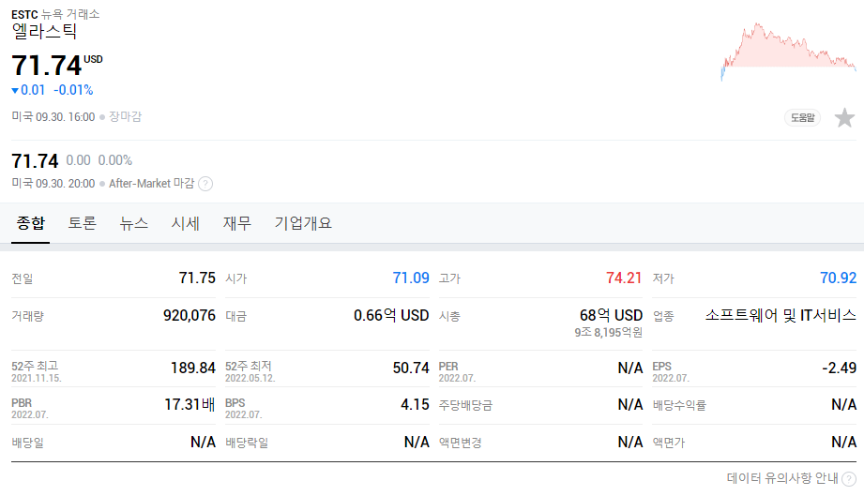Click EPS value -2.49

[839, 368]
